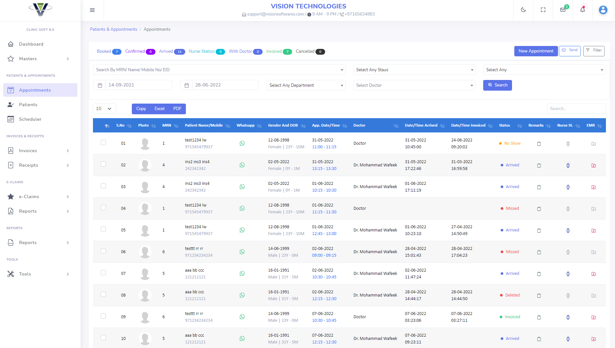
Task: Check the checkbox for row 03
Action: coord(103,186)
